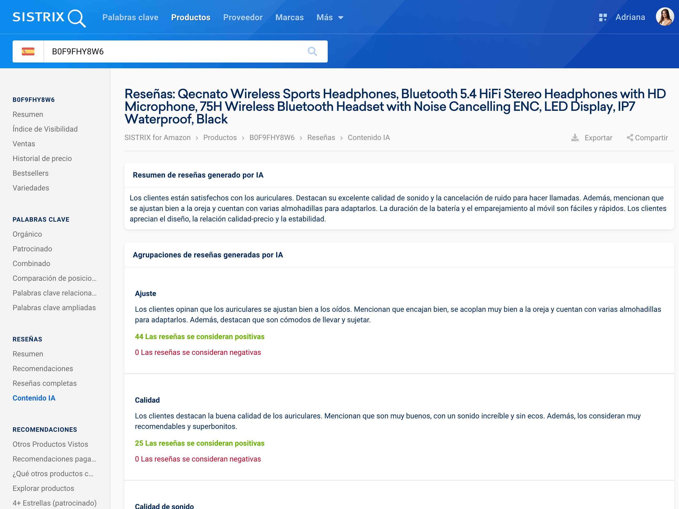Click 0 negative reviews link under Calidad
Viewport: 679px width, 509px height.
pos(198,459)
